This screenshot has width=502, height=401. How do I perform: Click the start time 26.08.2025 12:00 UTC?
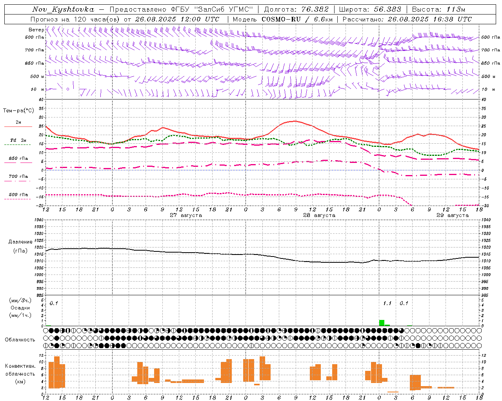[177, 19]
